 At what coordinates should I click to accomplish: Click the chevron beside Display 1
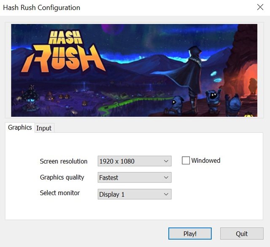(x=166, y=194)
